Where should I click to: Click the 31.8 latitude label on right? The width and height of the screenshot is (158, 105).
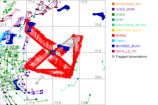pos(98,51)
